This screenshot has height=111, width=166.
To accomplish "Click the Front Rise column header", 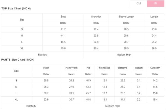I will tap(105, 68).
